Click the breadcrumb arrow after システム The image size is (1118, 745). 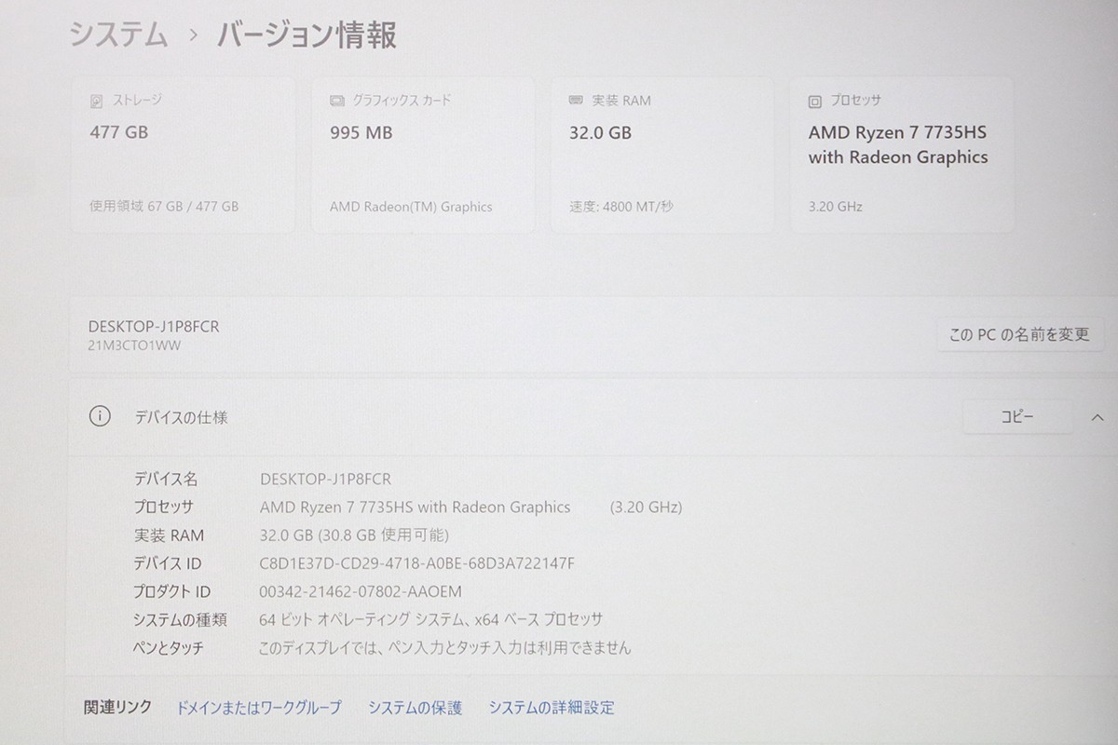point(193,35)
